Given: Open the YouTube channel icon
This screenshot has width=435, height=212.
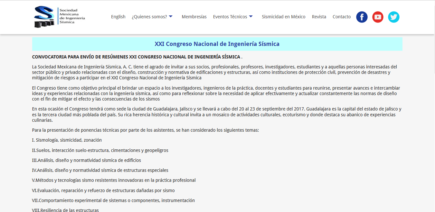Looking at the screenshot, I should 378,17.
